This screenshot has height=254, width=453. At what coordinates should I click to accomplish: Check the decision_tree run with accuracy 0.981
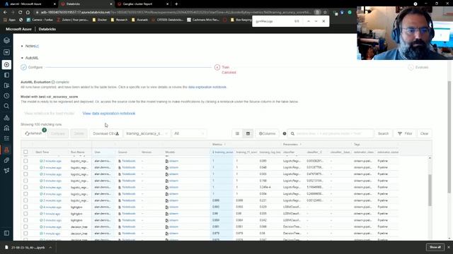25,227
